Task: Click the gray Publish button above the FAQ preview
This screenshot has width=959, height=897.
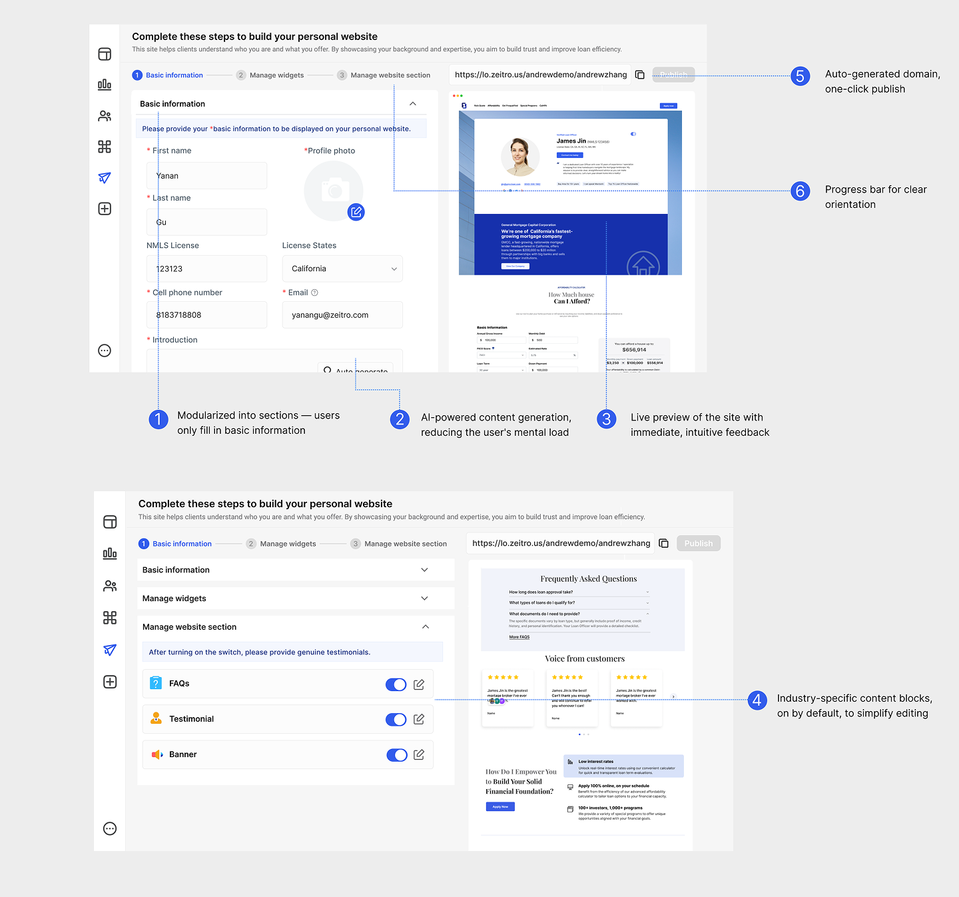Action: (x=699, y=543)
